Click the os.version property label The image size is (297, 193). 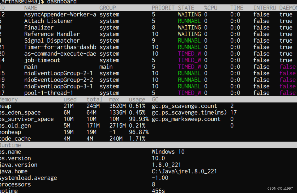pos(15,158)
